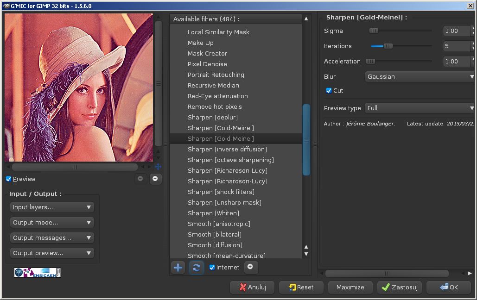Select Smooth [diffusion] filter
The width and height of the screenshot is (477, 300).
215,245
